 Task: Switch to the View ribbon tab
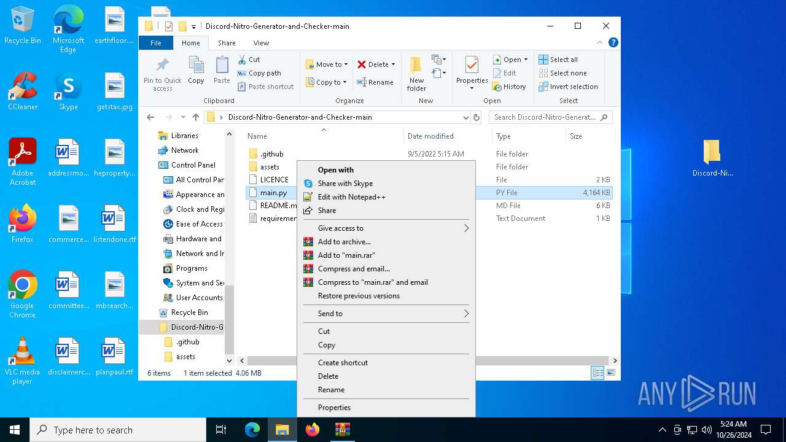(x=261, y=43)
